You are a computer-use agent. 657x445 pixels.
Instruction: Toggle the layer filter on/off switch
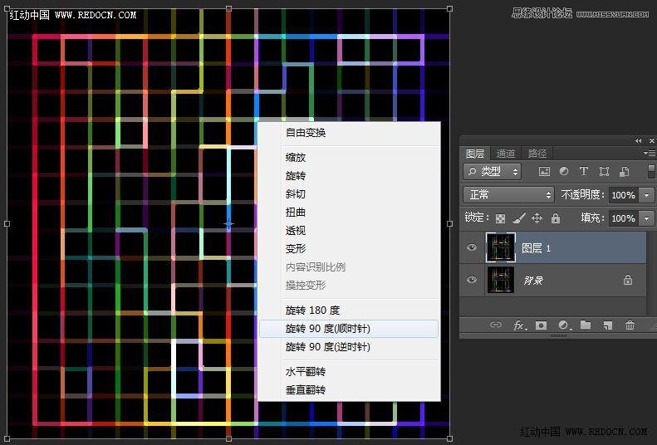(x=647, y=170)
